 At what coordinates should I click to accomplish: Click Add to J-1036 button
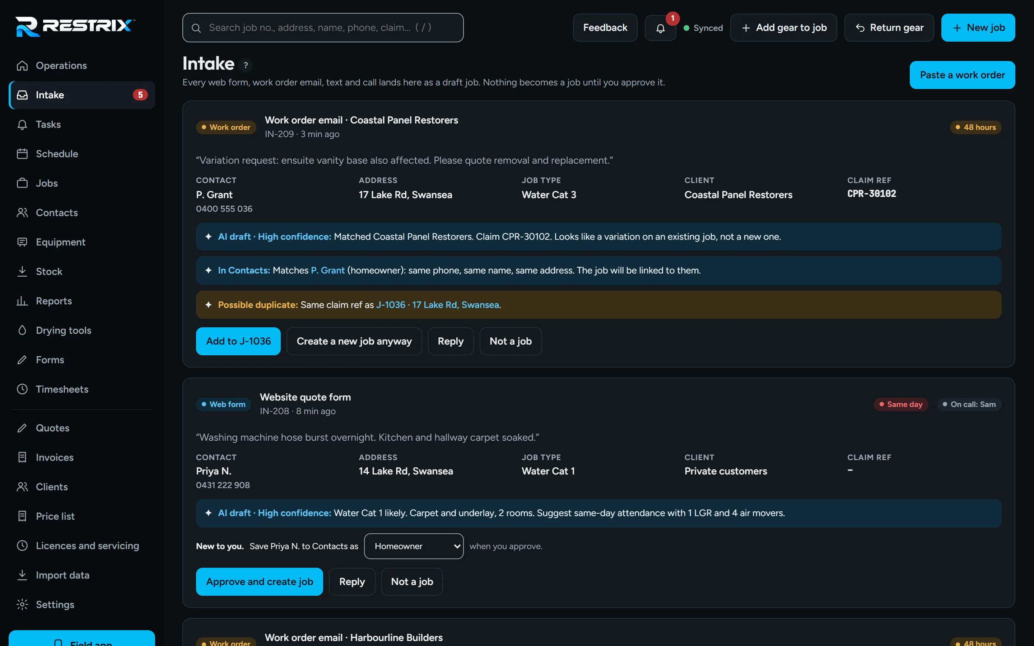click(x=238, y=341)
